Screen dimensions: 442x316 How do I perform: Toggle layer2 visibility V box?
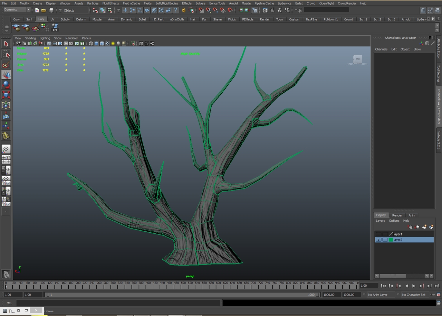tap(378, 240)
